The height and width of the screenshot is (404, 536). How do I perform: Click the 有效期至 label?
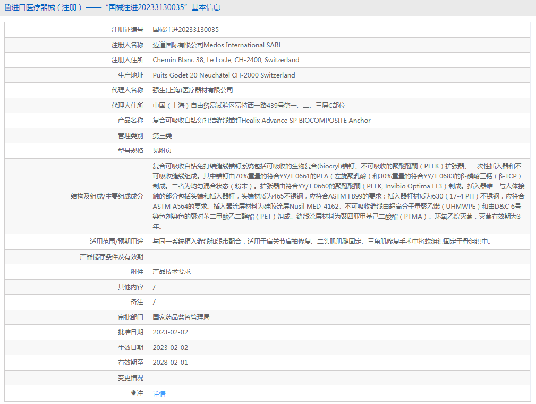click(x=131, y=363)
